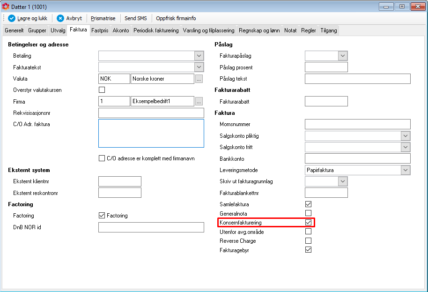
Task: Toggle Overstyr valutakursen checkbox
Action: (102, 90)
